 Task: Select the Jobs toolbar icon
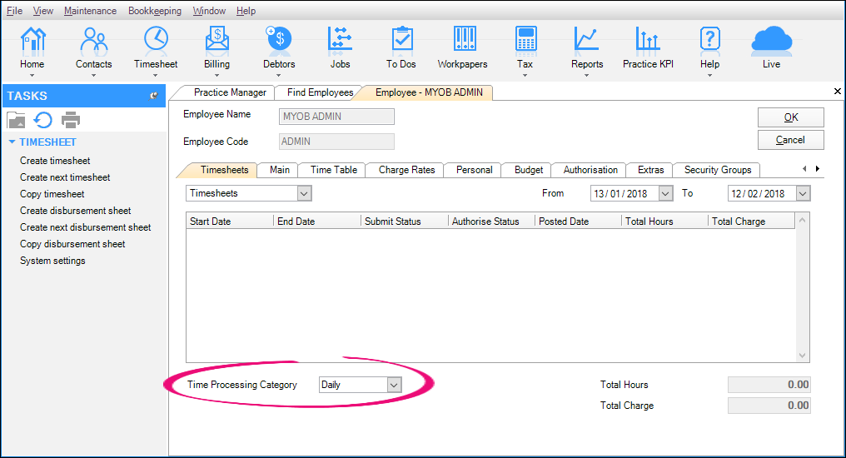[x=340, y=39]
